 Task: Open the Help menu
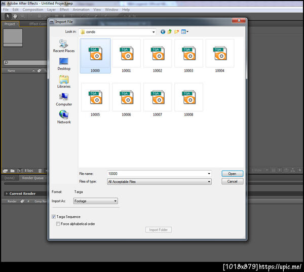(126, 10)
